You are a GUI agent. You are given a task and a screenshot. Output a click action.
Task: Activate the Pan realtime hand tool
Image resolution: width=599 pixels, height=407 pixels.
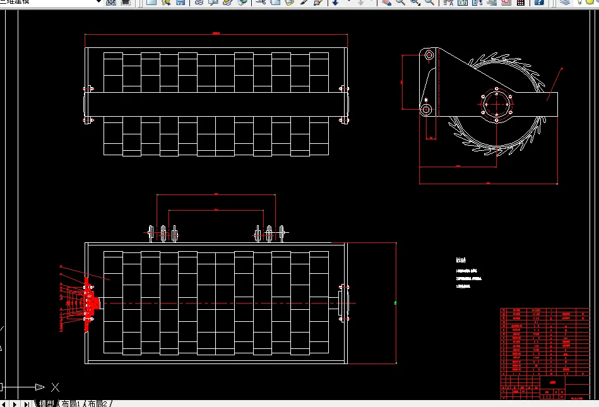[x=386, y=3]
